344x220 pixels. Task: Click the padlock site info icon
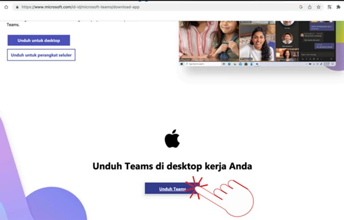click(17, 7)
